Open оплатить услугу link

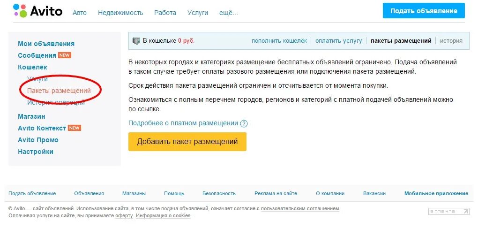pyautogui.click(x=339, y=41)
